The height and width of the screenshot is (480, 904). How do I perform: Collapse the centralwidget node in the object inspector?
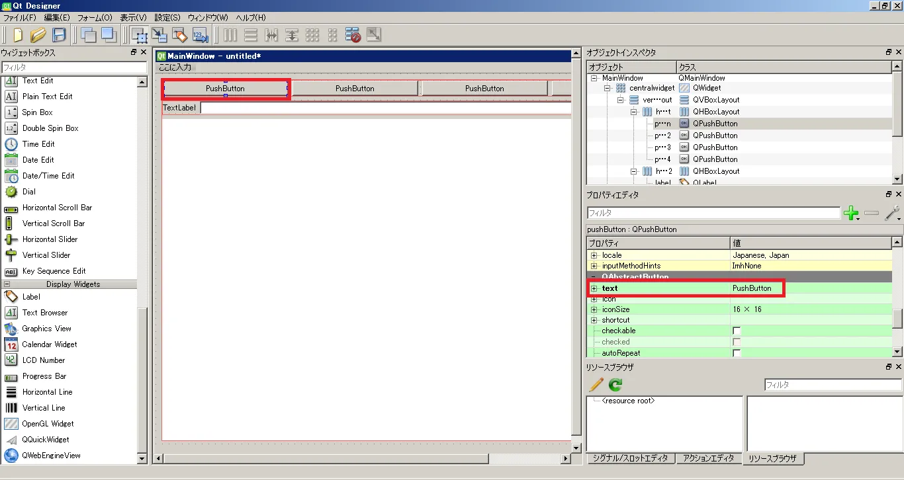click(x=607, y=88)
